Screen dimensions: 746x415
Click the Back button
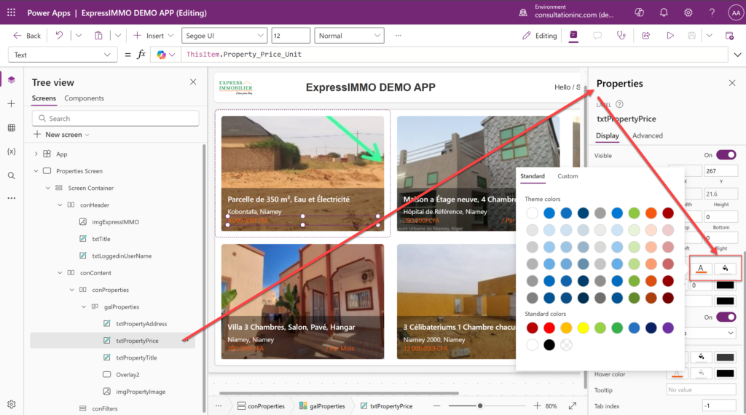coord(27,36)
